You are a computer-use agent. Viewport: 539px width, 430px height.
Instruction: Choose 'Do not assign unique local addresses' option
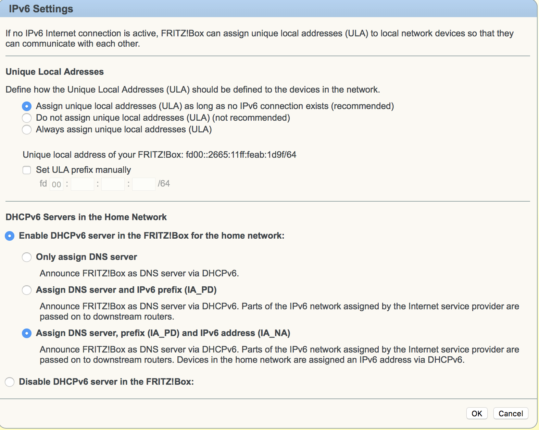pyautogui.click(x=27, y=118)
